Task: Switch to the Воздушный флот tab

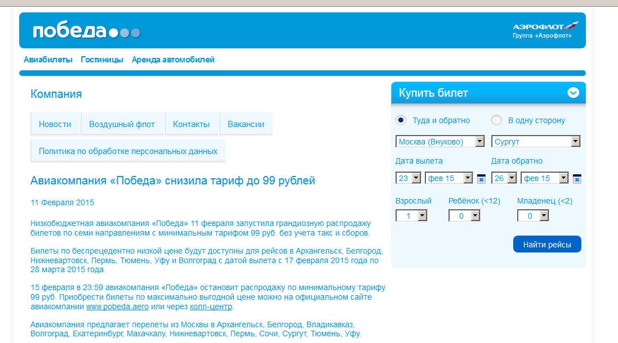Action: (x=122, y=124)
